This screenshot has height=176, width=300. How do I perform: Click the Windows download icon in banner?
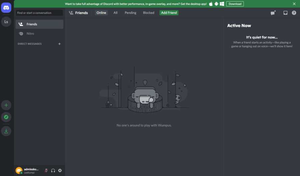pos(222,4)
